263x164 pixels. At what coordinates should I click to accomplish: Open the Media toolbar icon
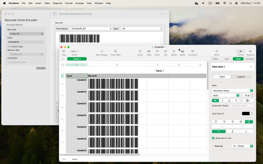point(182,51)
